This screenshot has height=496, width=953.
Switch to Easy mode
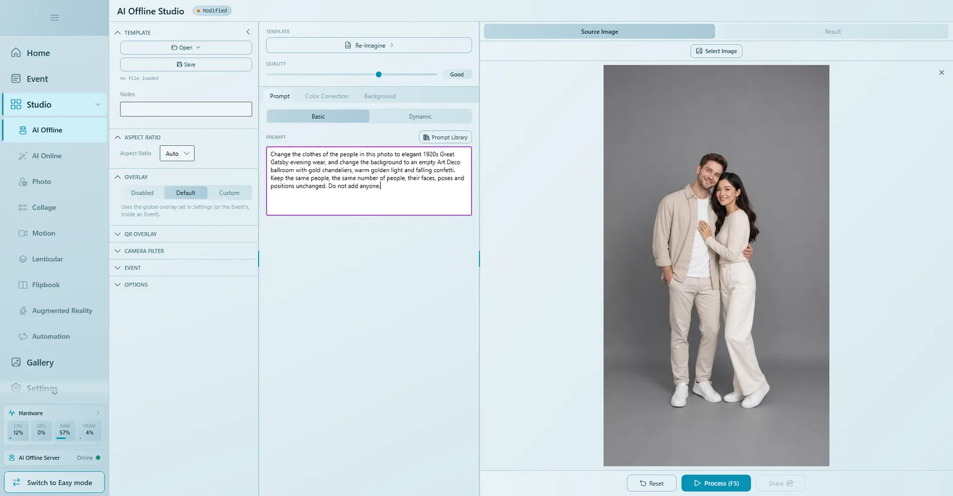tap(54, 482)
